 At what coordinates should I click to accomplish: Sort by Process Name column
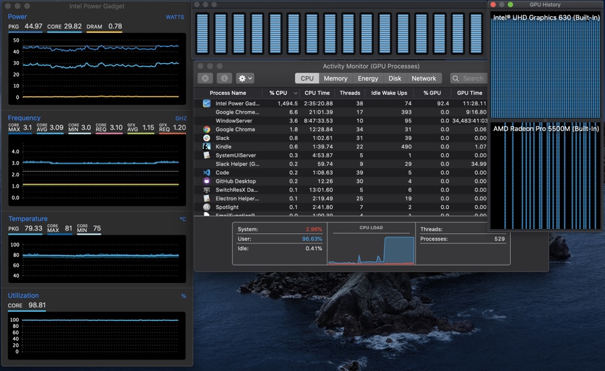coord(228,93)
